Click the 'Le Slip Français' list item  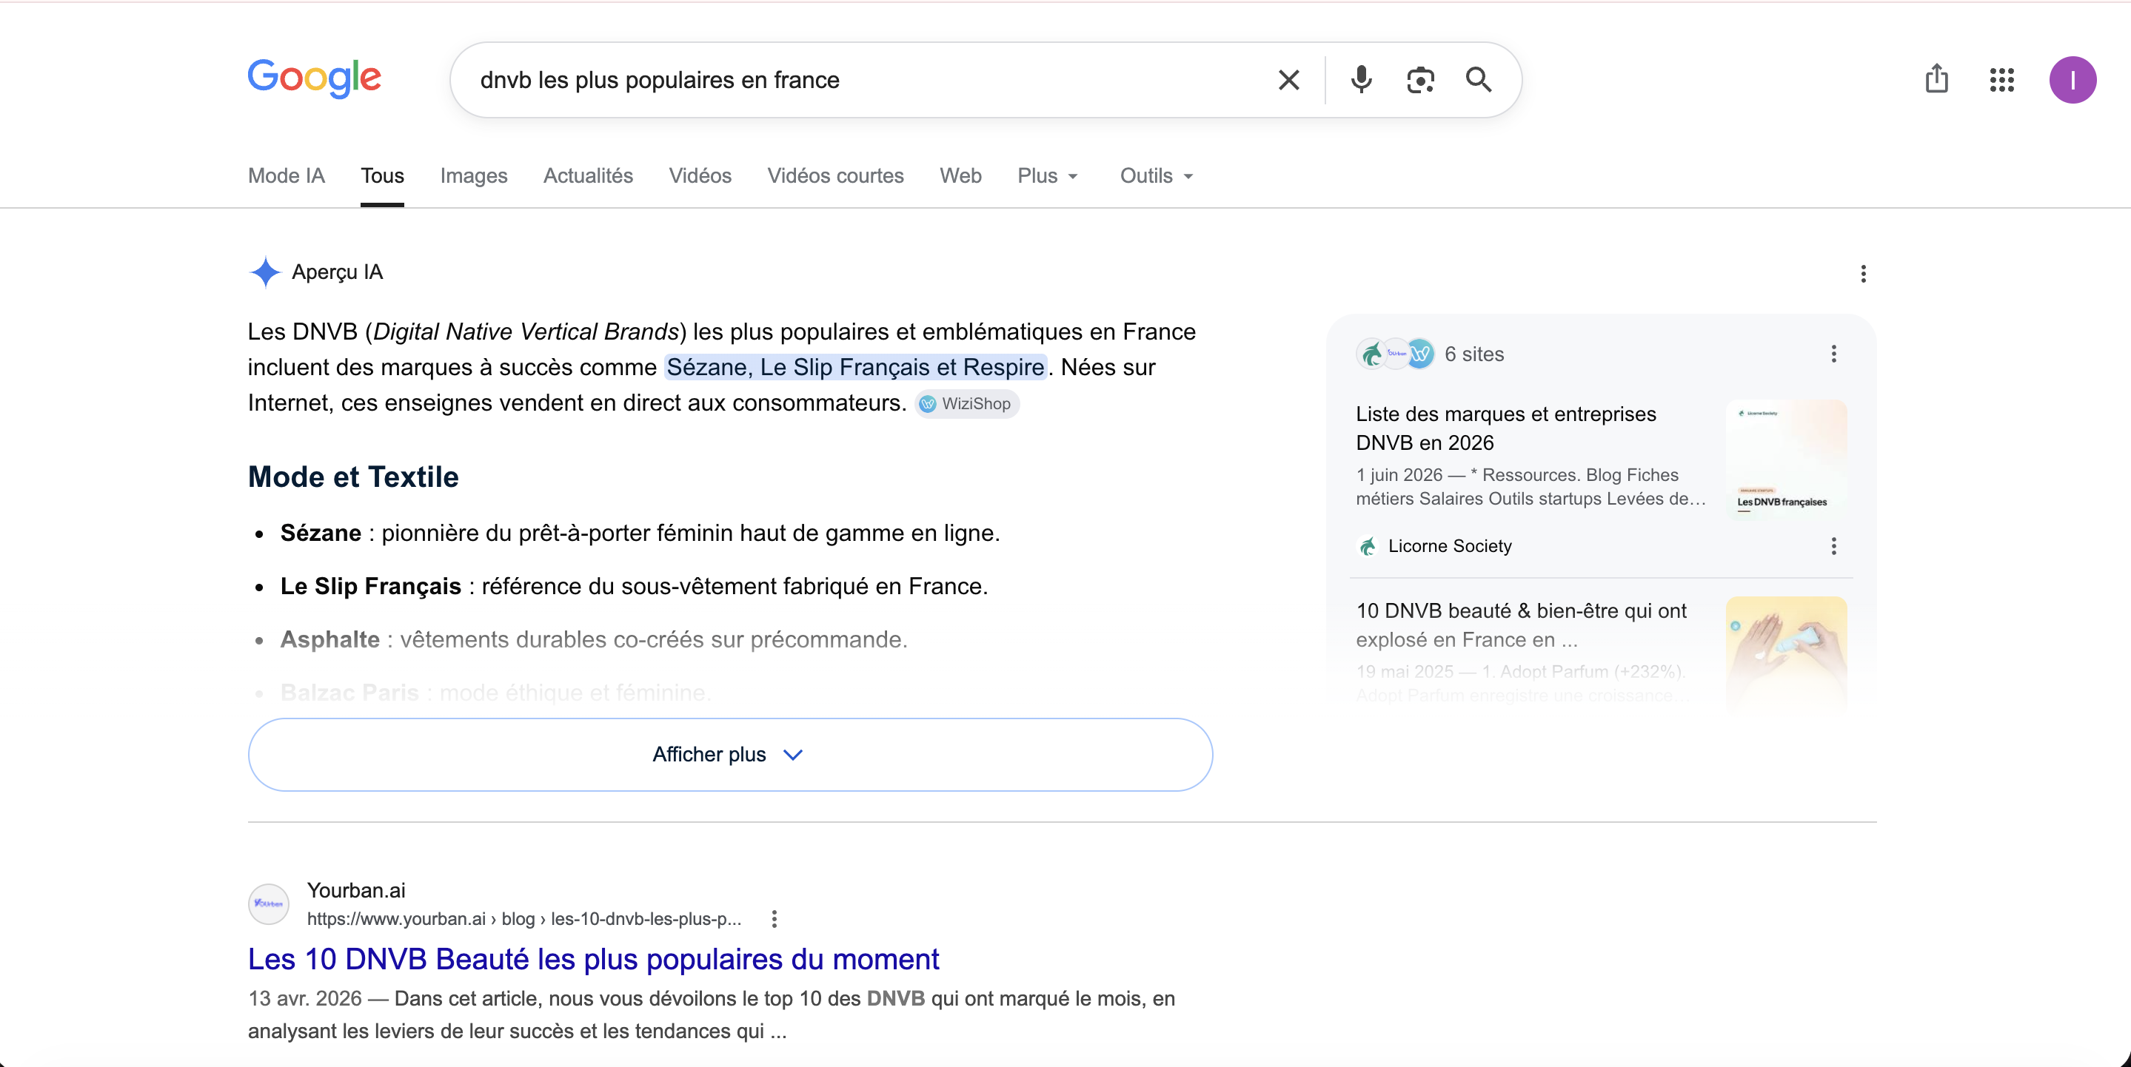(x=369, y=586)
